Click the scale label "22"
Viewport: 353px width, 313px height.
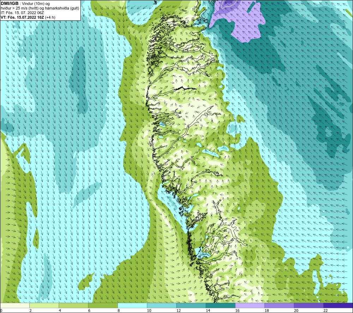[325, 311]
